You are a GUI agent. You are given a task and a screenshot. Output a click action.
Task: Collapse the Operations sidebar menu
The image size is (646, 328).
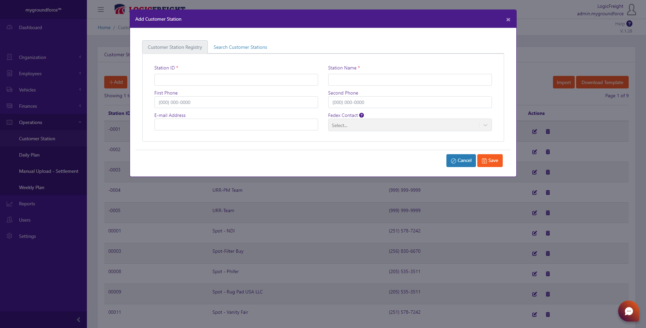pos(43,122)
